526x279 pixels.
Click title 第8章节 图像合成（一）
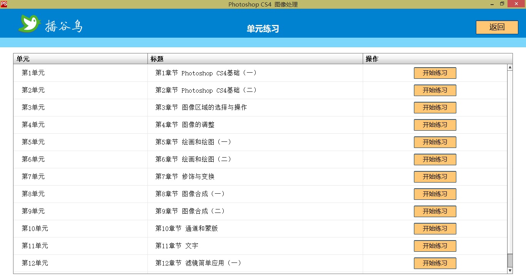point(190,194)
